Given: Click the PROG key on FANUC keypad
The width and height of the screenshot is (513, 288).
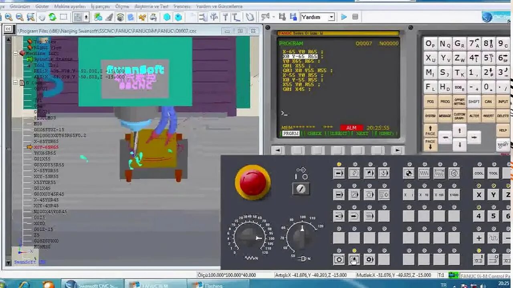Looking at the screenshot, I should pos(445,102).
